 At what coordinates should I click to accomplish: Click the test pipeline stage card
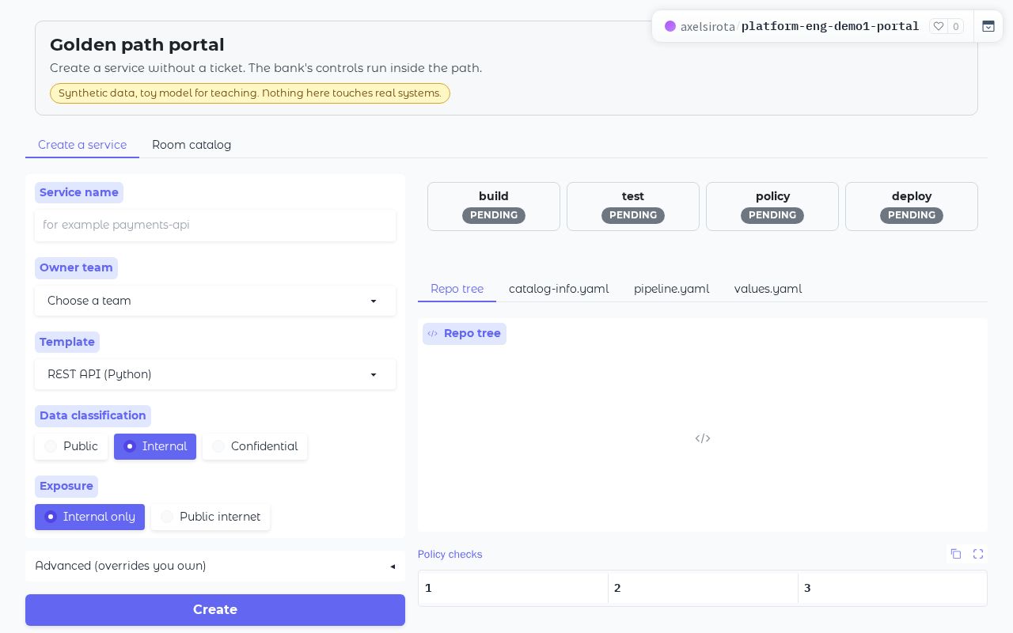click(633, 207)
